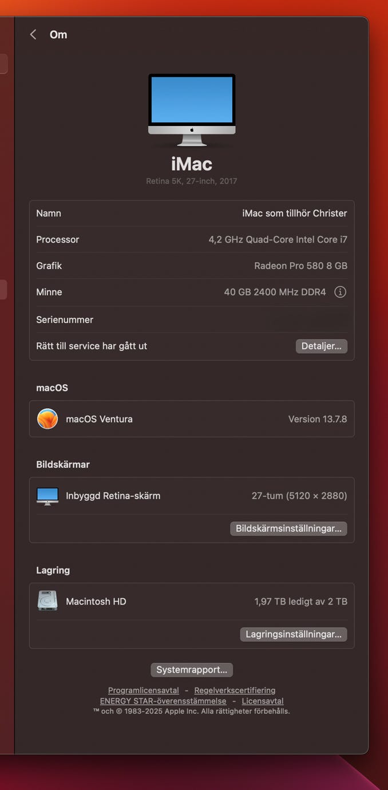
Task: Open the Regelverkscertifiering link
Action: pyautogui.click(x=235, y=690)
